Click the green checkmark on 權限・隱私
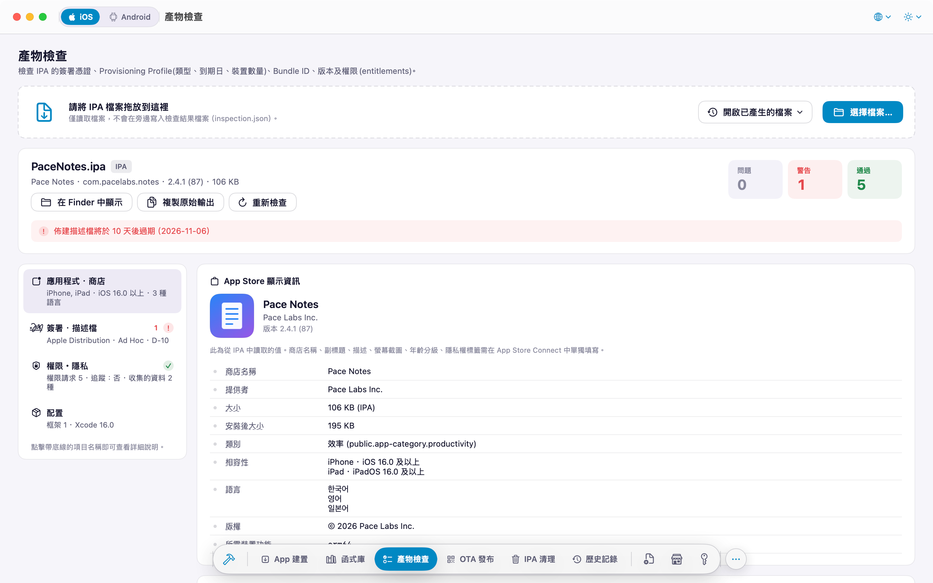This screenshot has height=583, width=933. [x=168, y=366]
